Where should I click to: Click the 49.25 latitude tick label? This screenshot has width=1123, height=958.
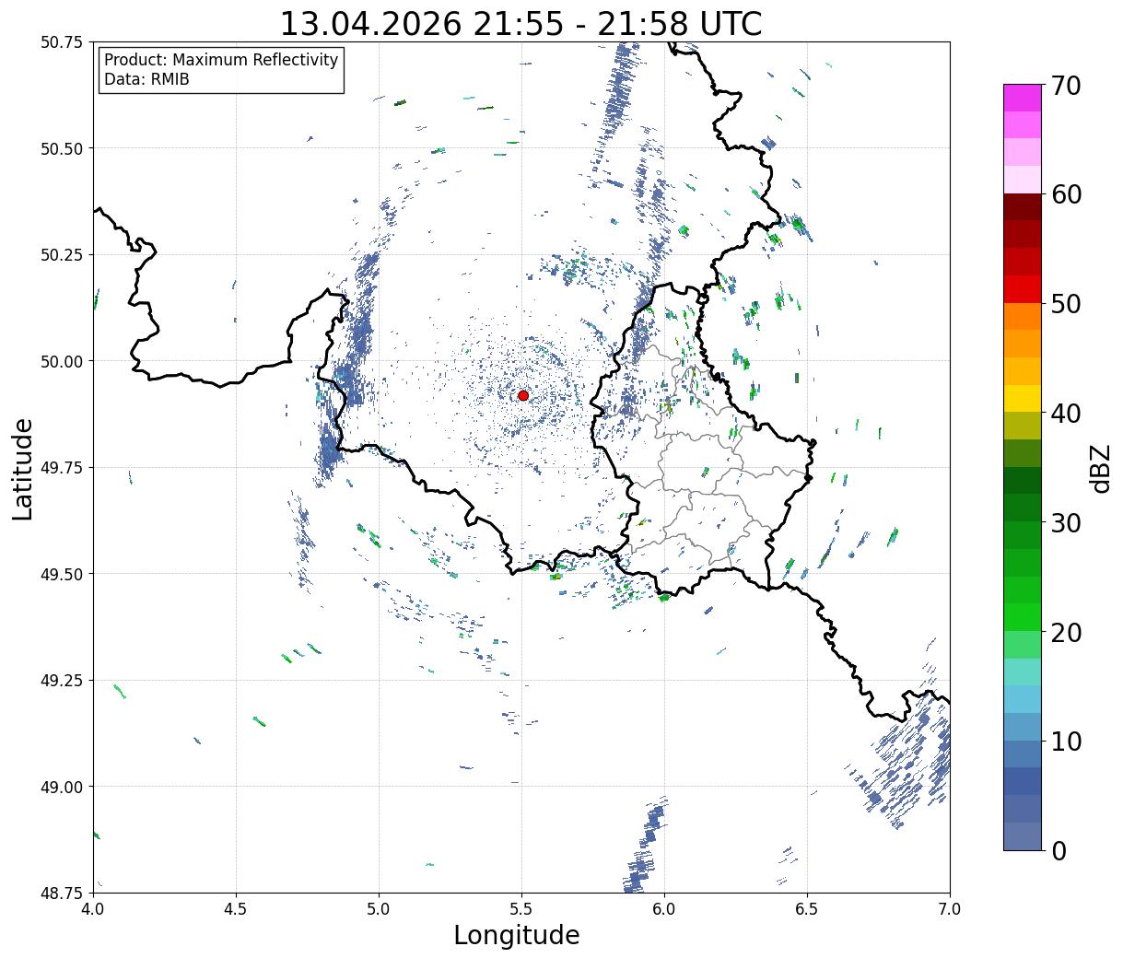63,680
